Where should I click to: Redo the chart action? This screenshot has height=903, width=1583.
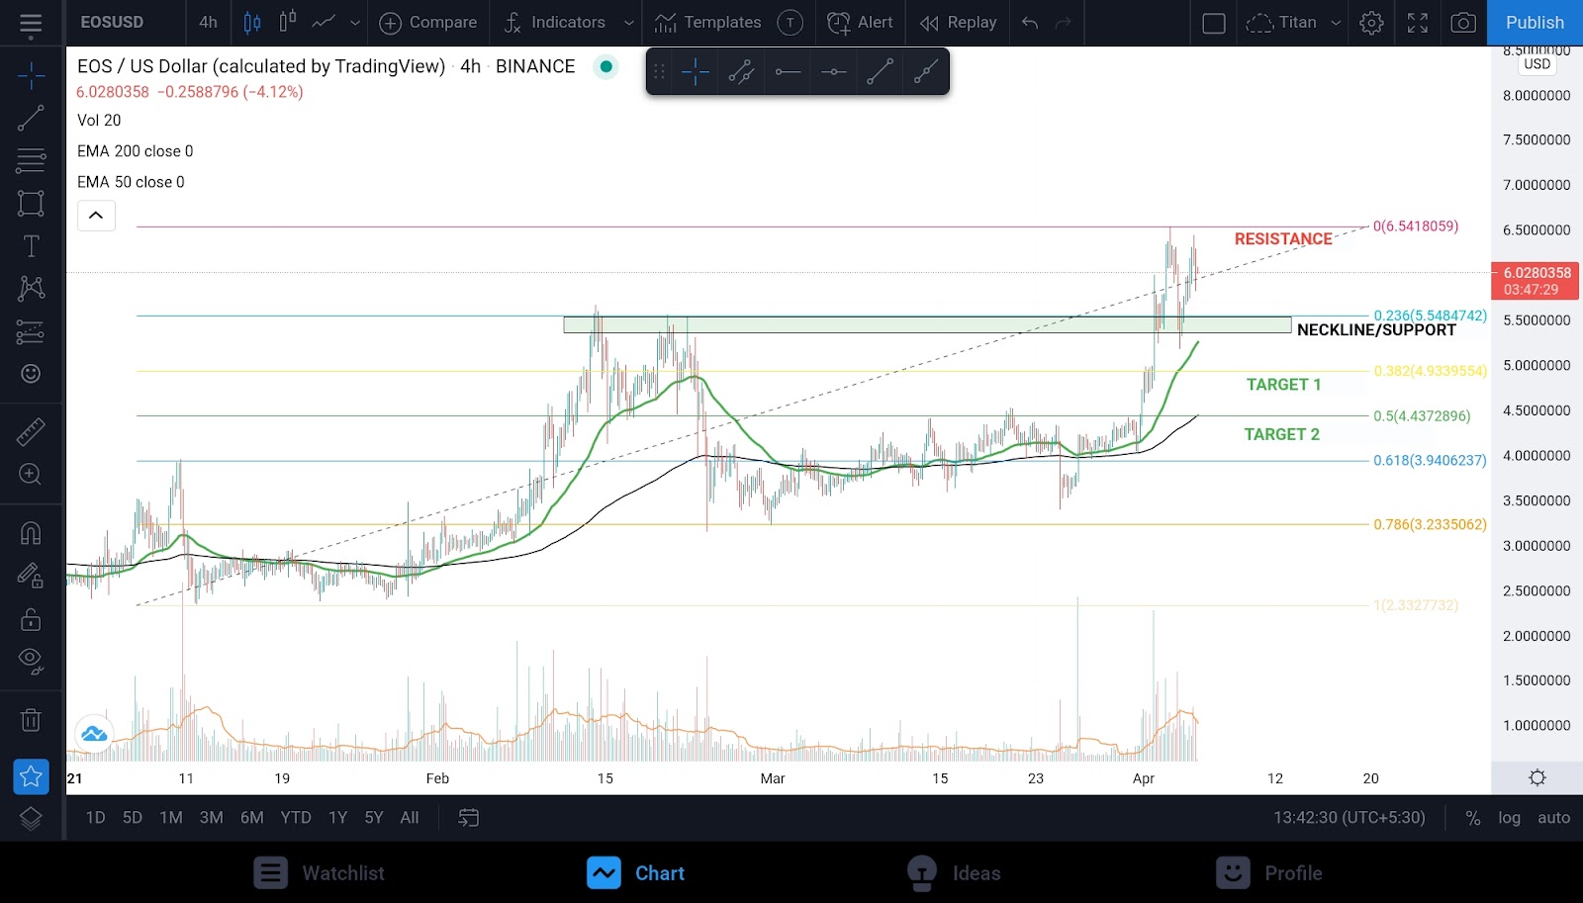(x=1064, y=23)
